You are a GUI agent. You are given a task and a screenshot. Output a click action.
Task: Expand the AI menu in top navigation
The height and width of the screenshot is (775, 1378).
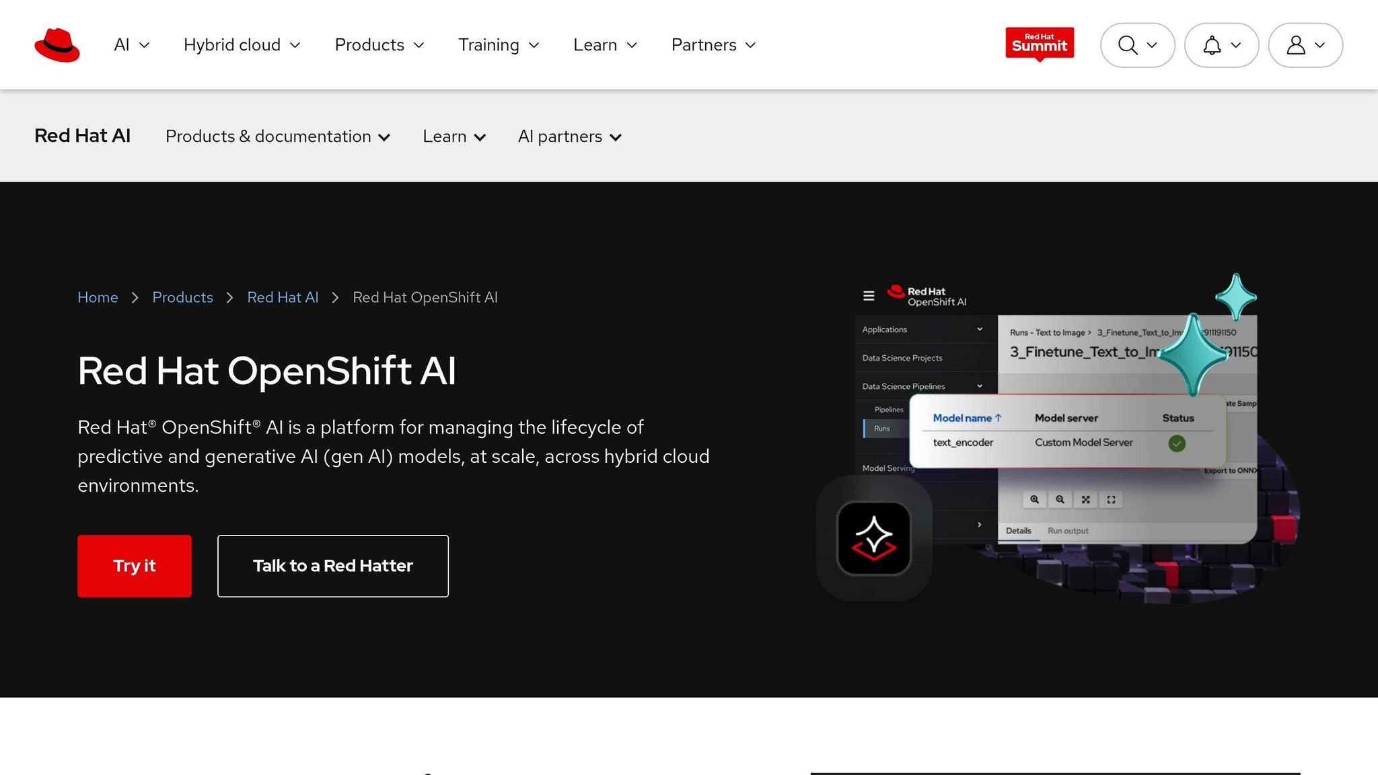point(132,45)
